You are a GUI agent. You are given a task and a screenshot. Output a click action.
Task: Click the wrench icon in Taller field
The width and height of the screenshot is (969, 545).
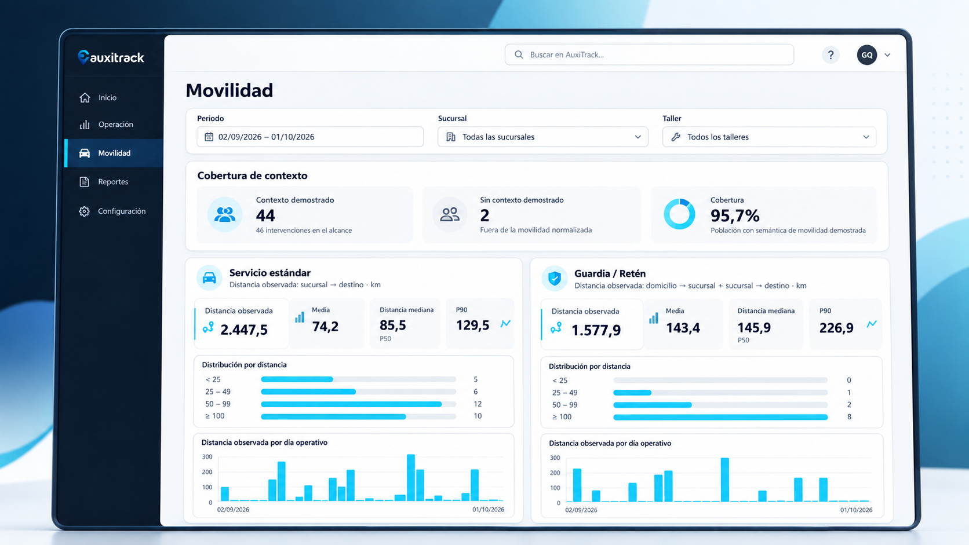point(676,137)
